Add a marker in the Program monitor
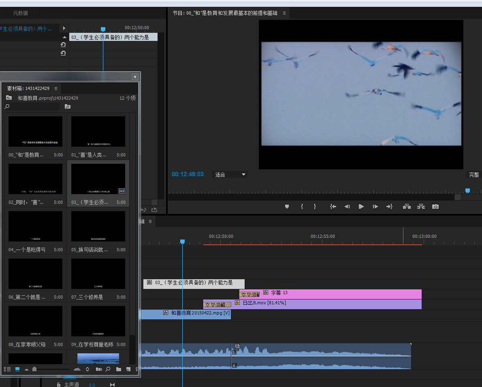Viewport: 482px width, 387px height. pyautogui.click(x=287, y=206)
